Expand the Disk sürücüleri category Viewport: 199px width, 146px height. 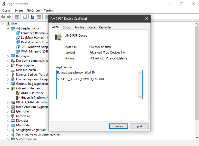8,70
